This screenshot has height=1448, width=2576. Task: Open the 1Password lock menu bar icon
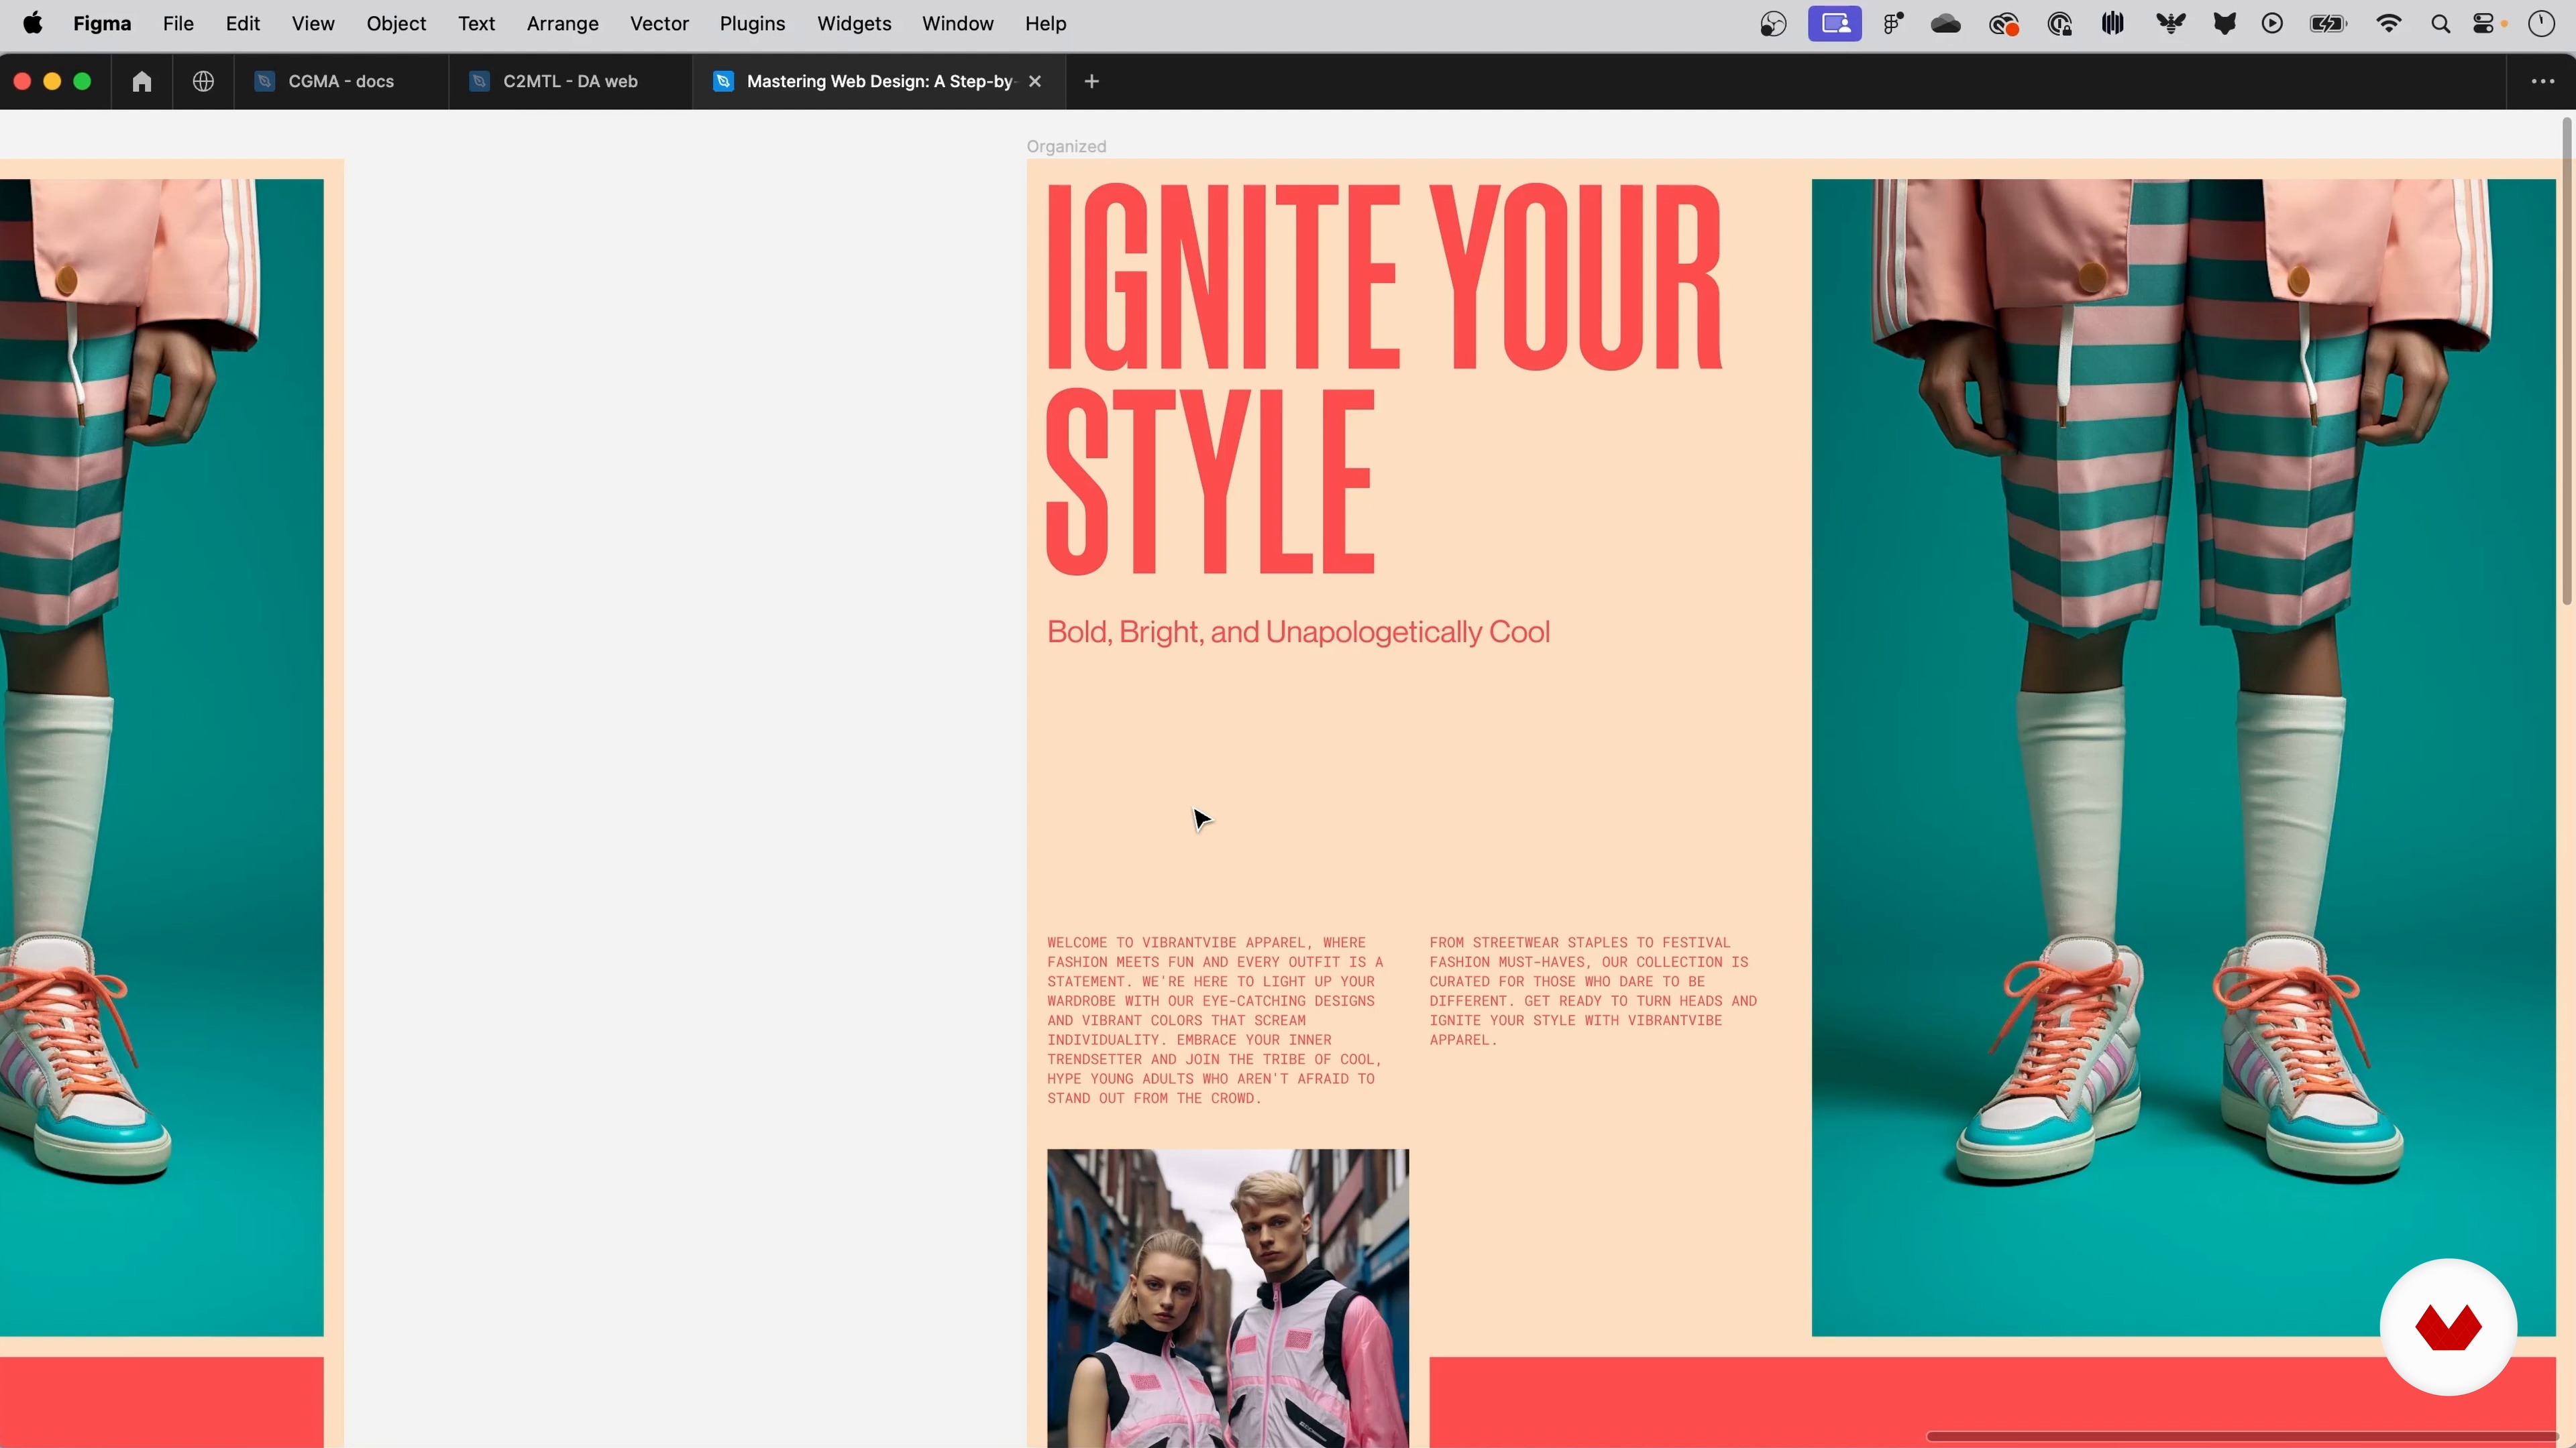tap(2059, 24)
